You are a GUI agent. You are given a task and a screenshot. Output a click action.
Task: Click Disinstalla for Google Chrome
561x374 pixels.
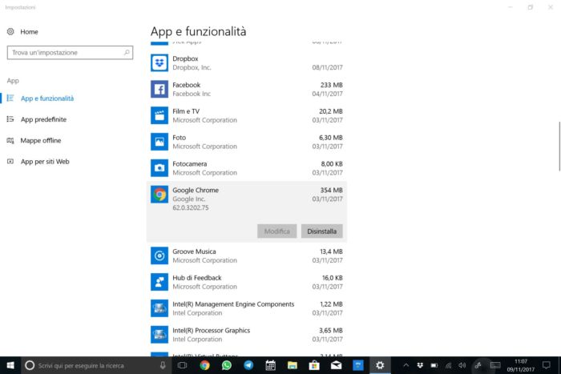pyautogui.click(x=321, y=231)
